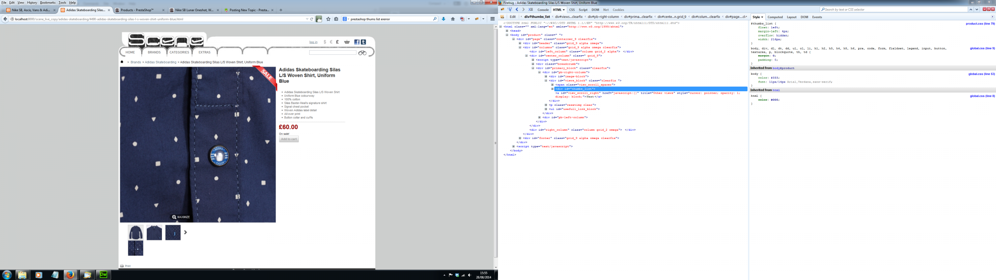
Task: Select the pound currency symbol
Action: (x=337, y=42)
